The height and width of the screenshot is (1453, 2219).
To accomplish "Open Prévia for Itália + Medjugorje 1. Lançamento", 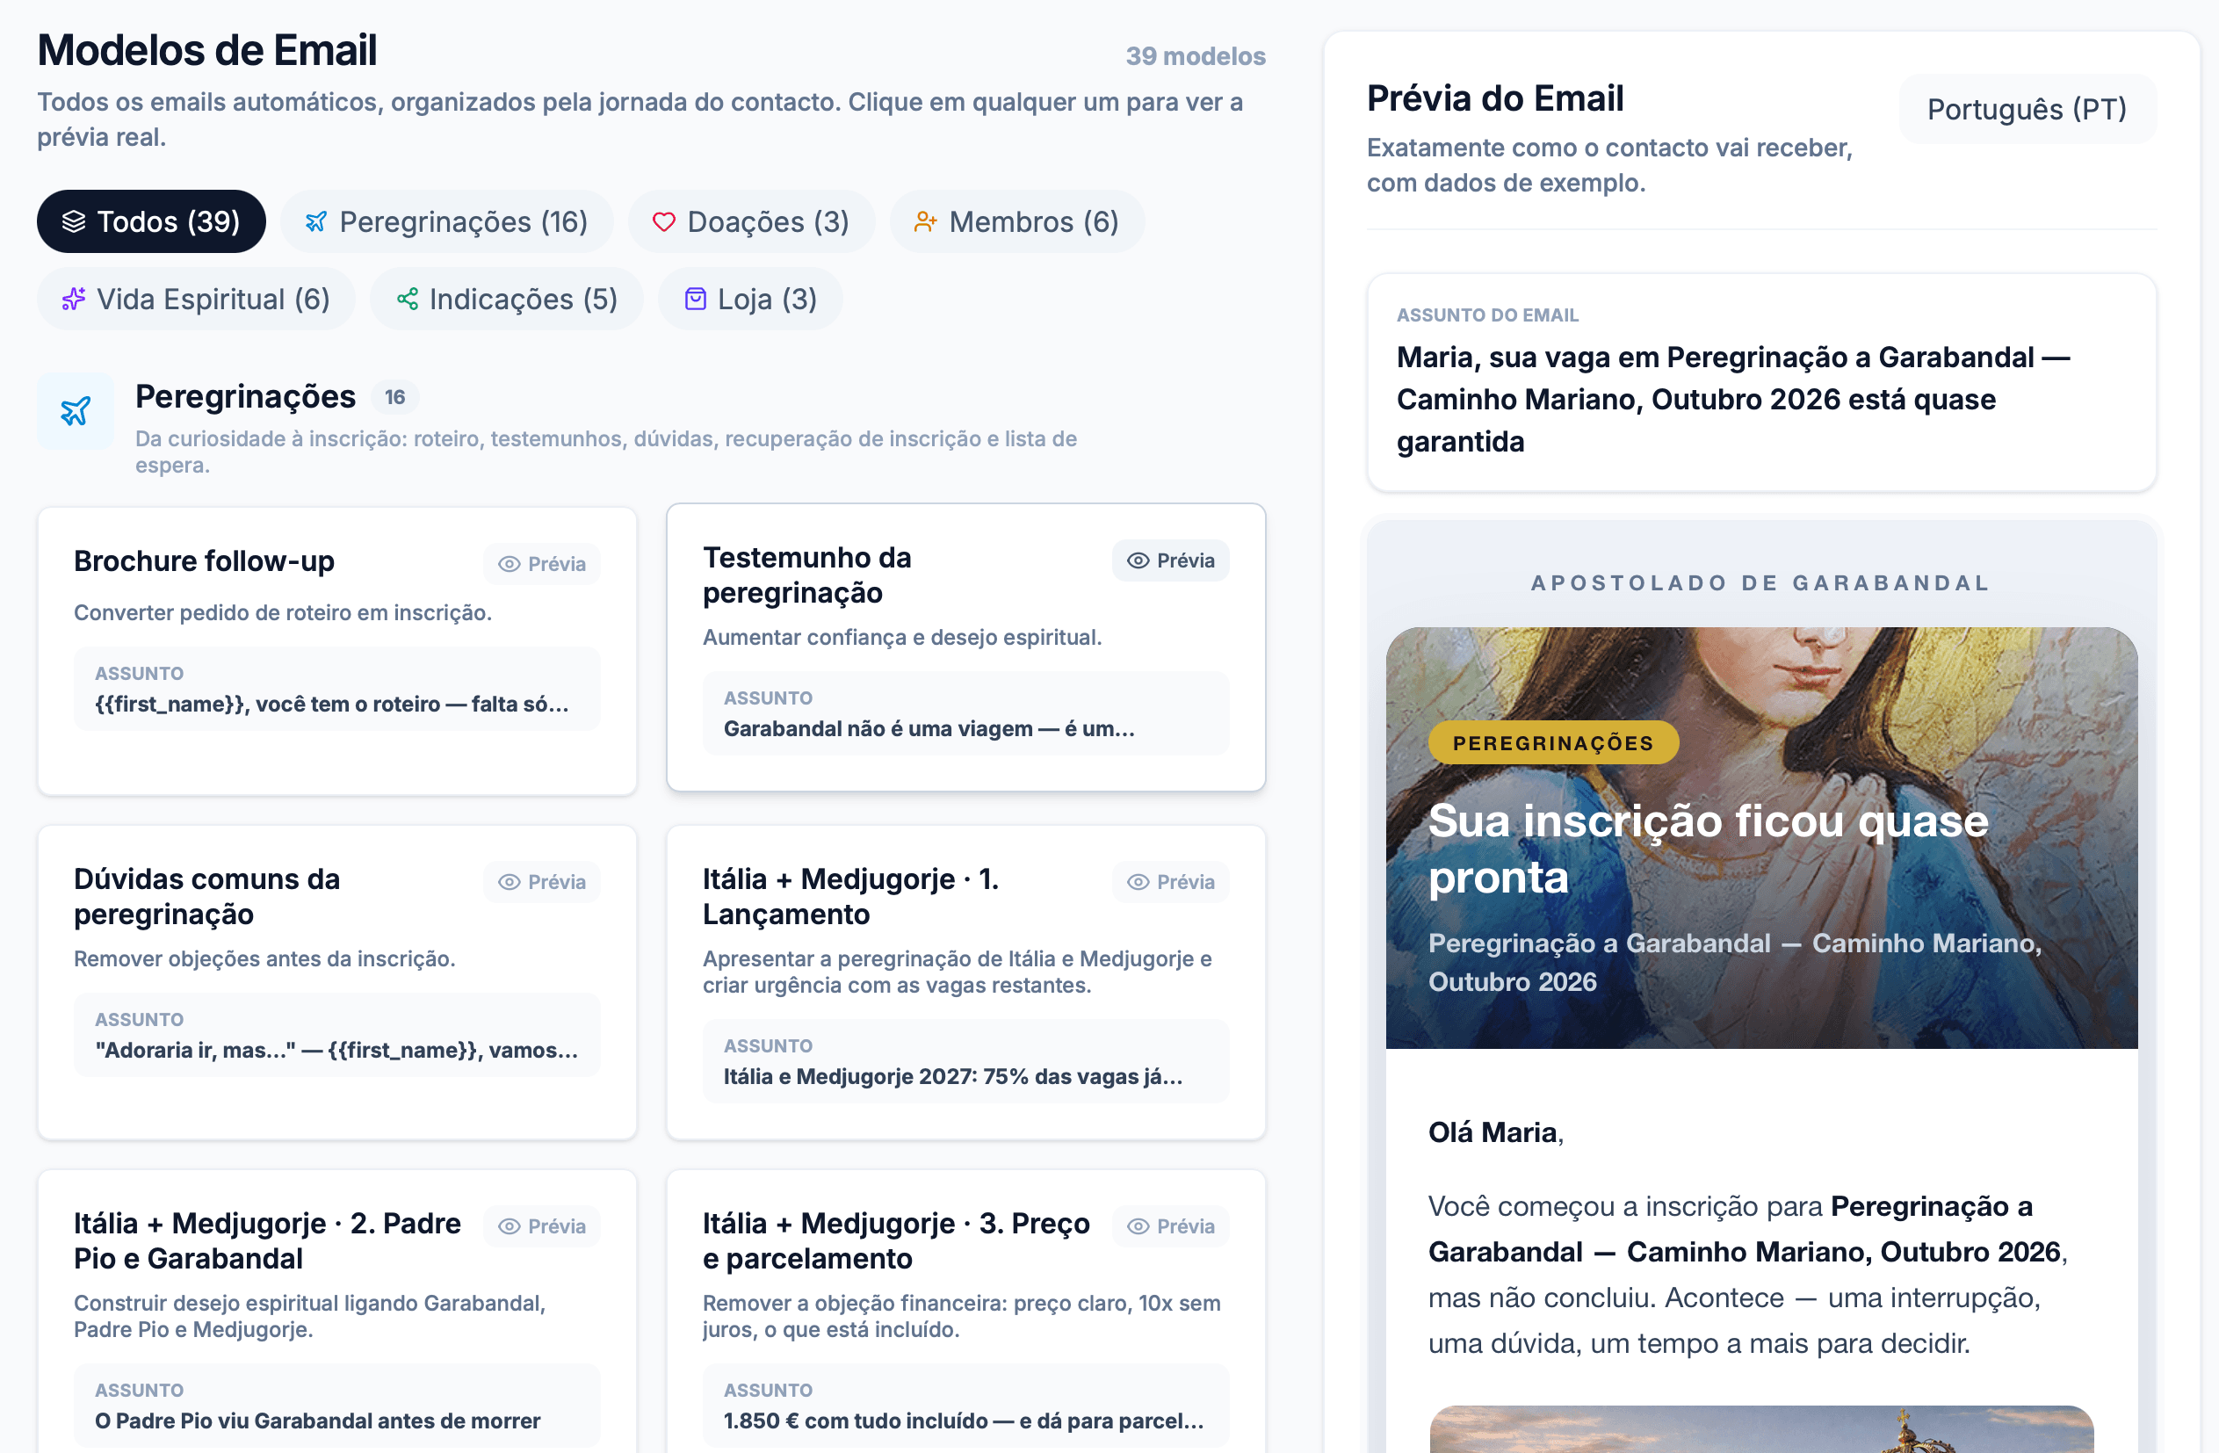I will [1170, 881].
